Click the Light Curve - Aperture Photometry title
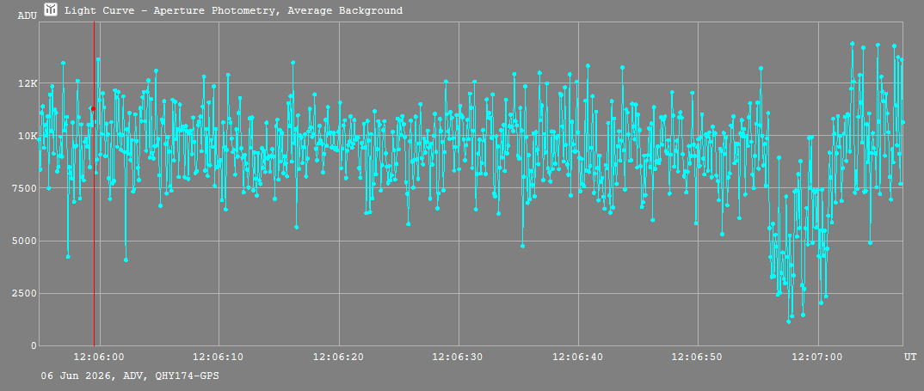This screenshot has height=391, width=924. pos(233,10)
